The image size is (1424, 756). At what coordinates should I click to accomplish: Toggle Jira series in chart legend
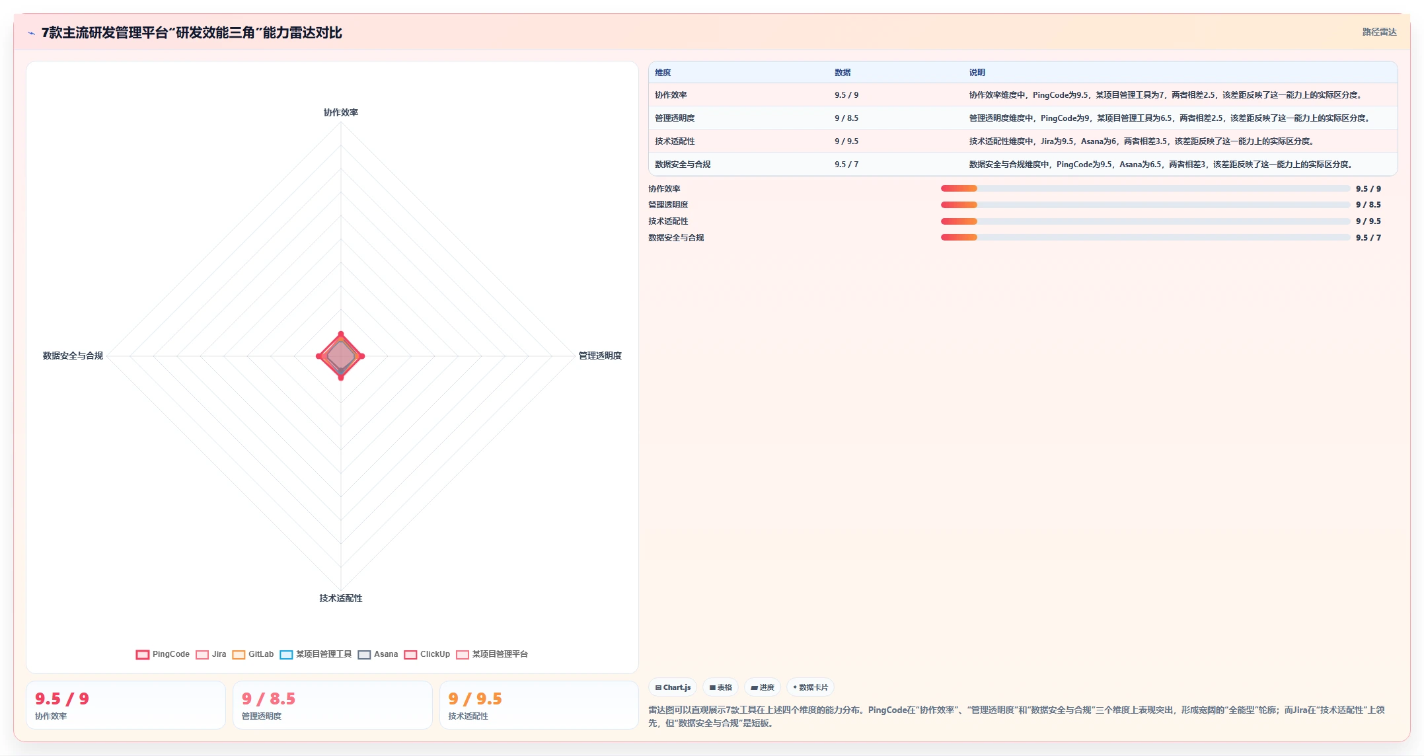[211, 654]
